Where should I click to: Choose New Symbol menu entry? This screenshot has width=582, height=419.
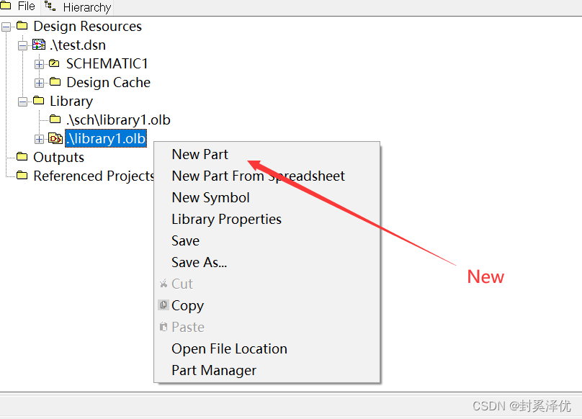pos(210,197)
